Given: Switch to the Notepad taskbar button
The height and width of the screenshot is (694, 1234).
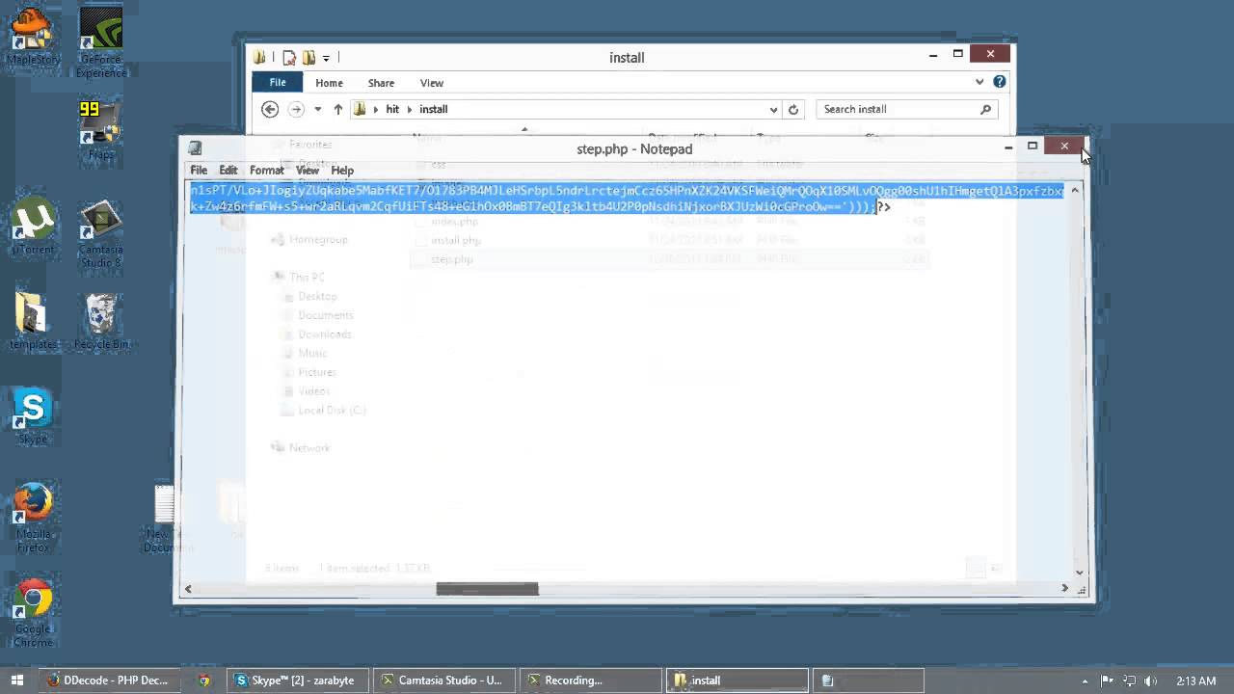Looking at the screenshot, I should [870, 681].
